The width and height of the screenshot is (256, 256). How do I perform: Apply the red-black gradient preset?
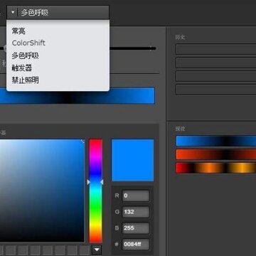216,154
